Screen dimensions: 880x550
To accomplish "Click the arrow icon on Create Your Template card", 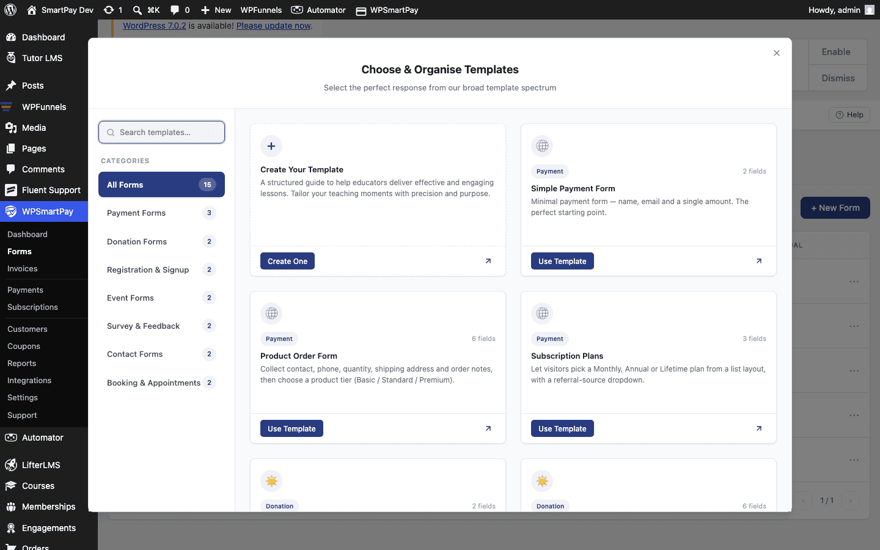I will 488,261.
